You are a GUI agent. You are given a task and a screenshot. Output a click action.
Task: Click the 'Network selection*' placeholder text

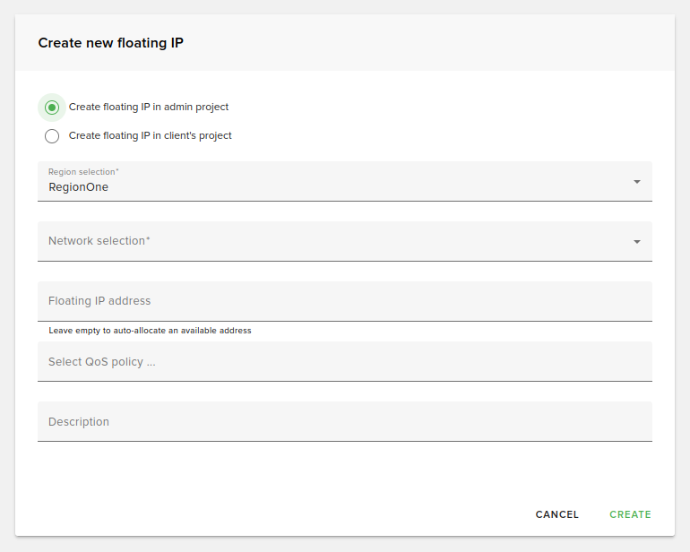99,241
